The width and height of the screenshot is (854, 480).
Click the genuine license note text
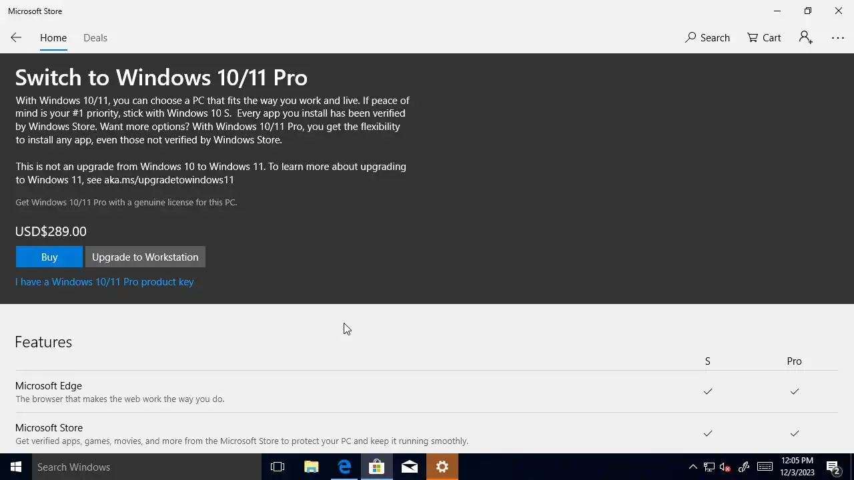click(x=126, y=202)
